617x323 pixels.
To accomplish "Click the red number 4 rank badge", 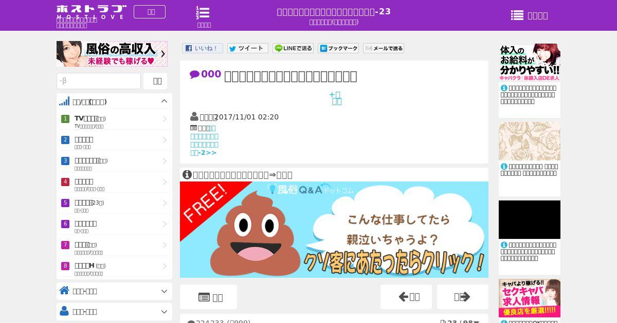I will click(x=65, y=182).
